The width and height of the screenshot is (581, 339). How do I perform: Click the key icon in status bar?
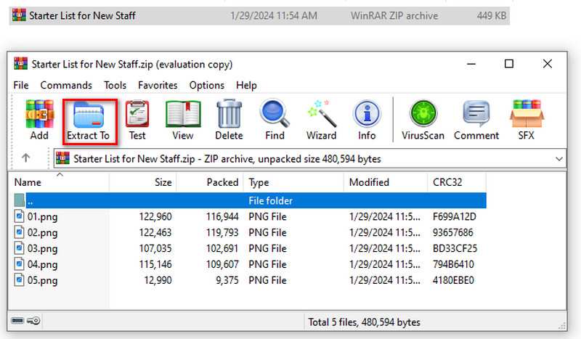pyautogui.click(x=33, y=320)
